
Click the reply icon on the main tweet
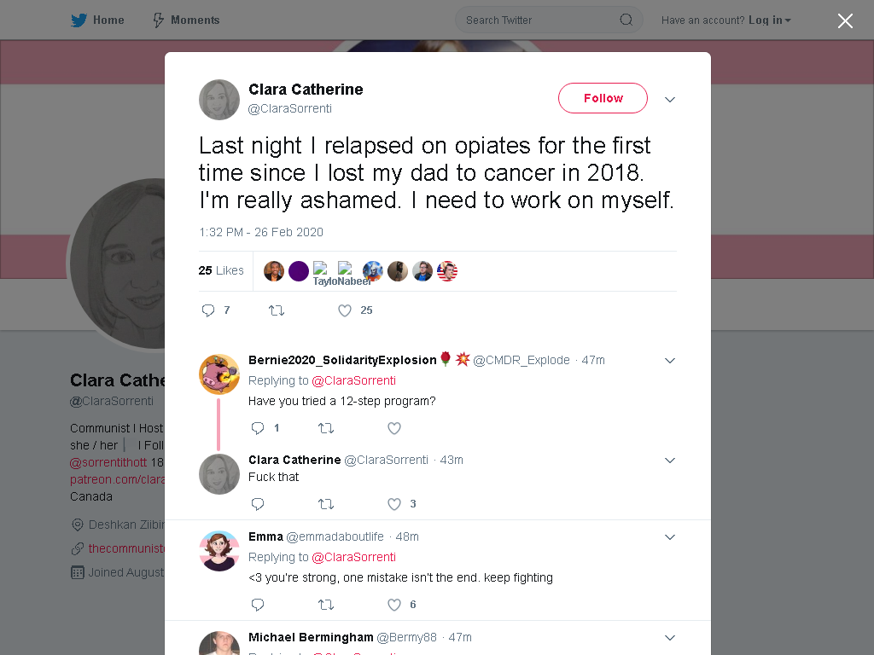[208, 310]
